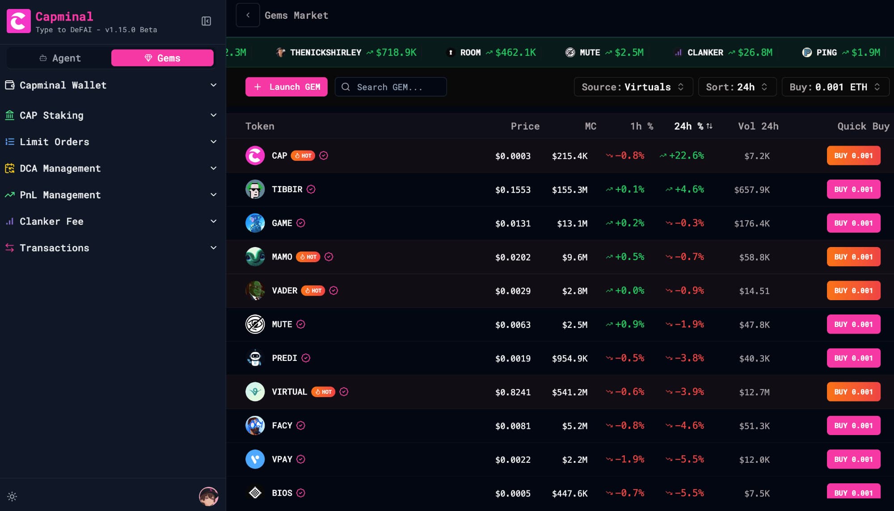The height and width of the screenshot is (511, 894).
Task: Select the Gems tab
Action: pyautogui.click(x=162, y=58)
